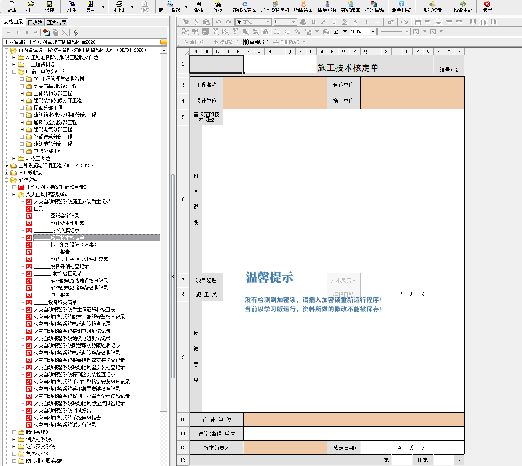Viewport: 522px width, 466px height.
Task: Click the filter funnel icon in tree toolbar
Action: 75,32
